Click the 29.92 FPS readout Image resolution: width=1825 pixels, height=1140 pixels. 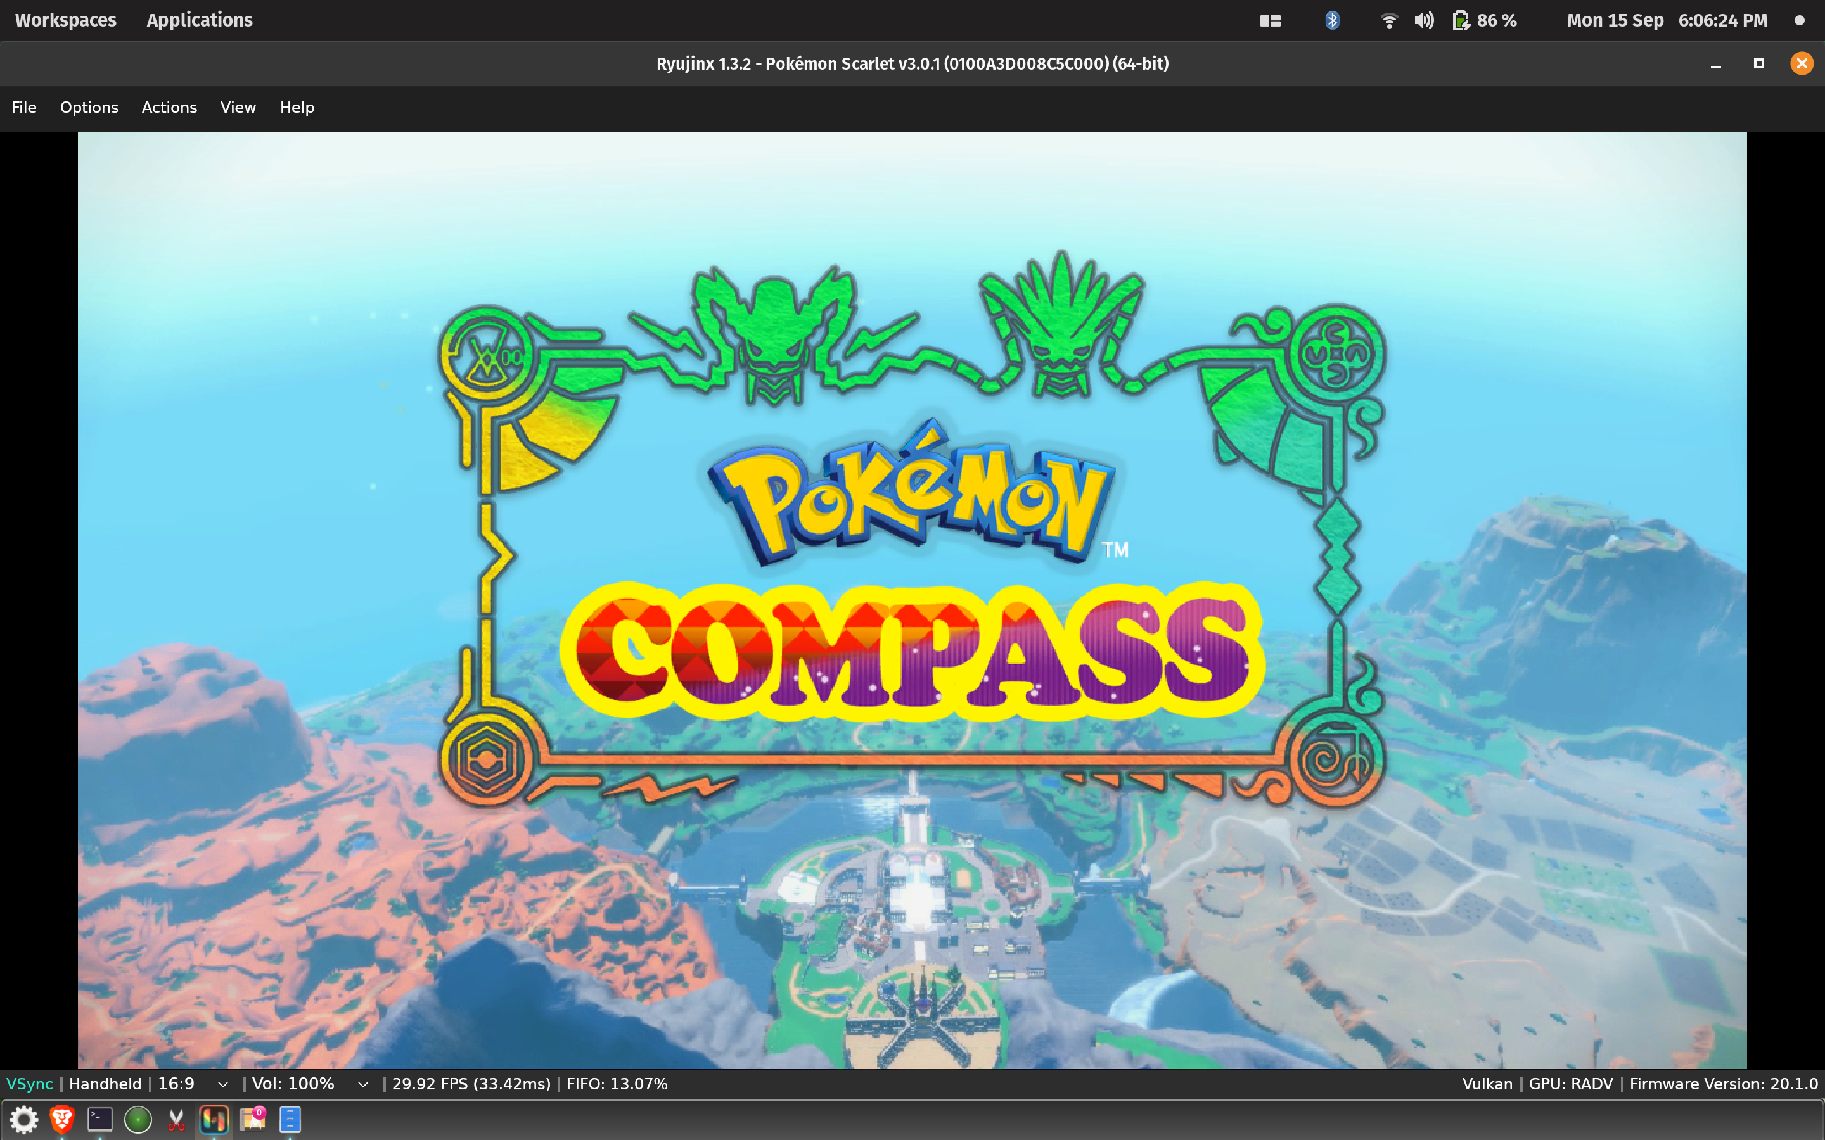[x=471, y=1084]
